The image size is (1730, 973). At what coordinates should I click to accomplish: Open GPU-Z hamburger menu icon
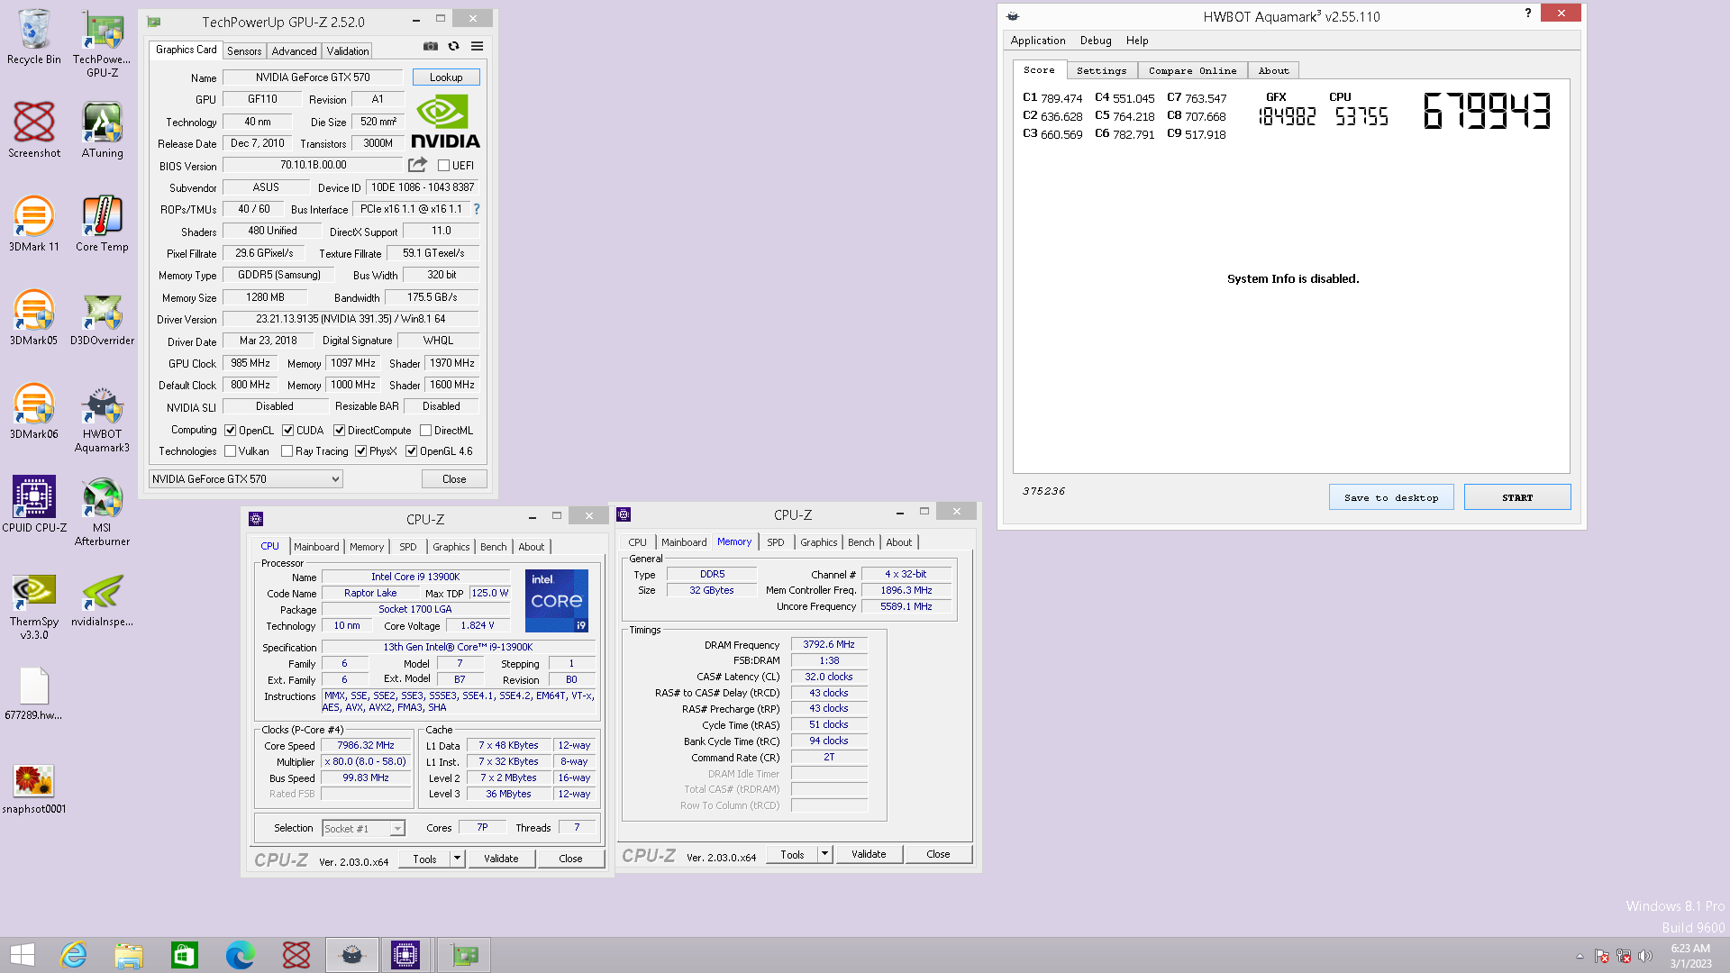[478, 46]
